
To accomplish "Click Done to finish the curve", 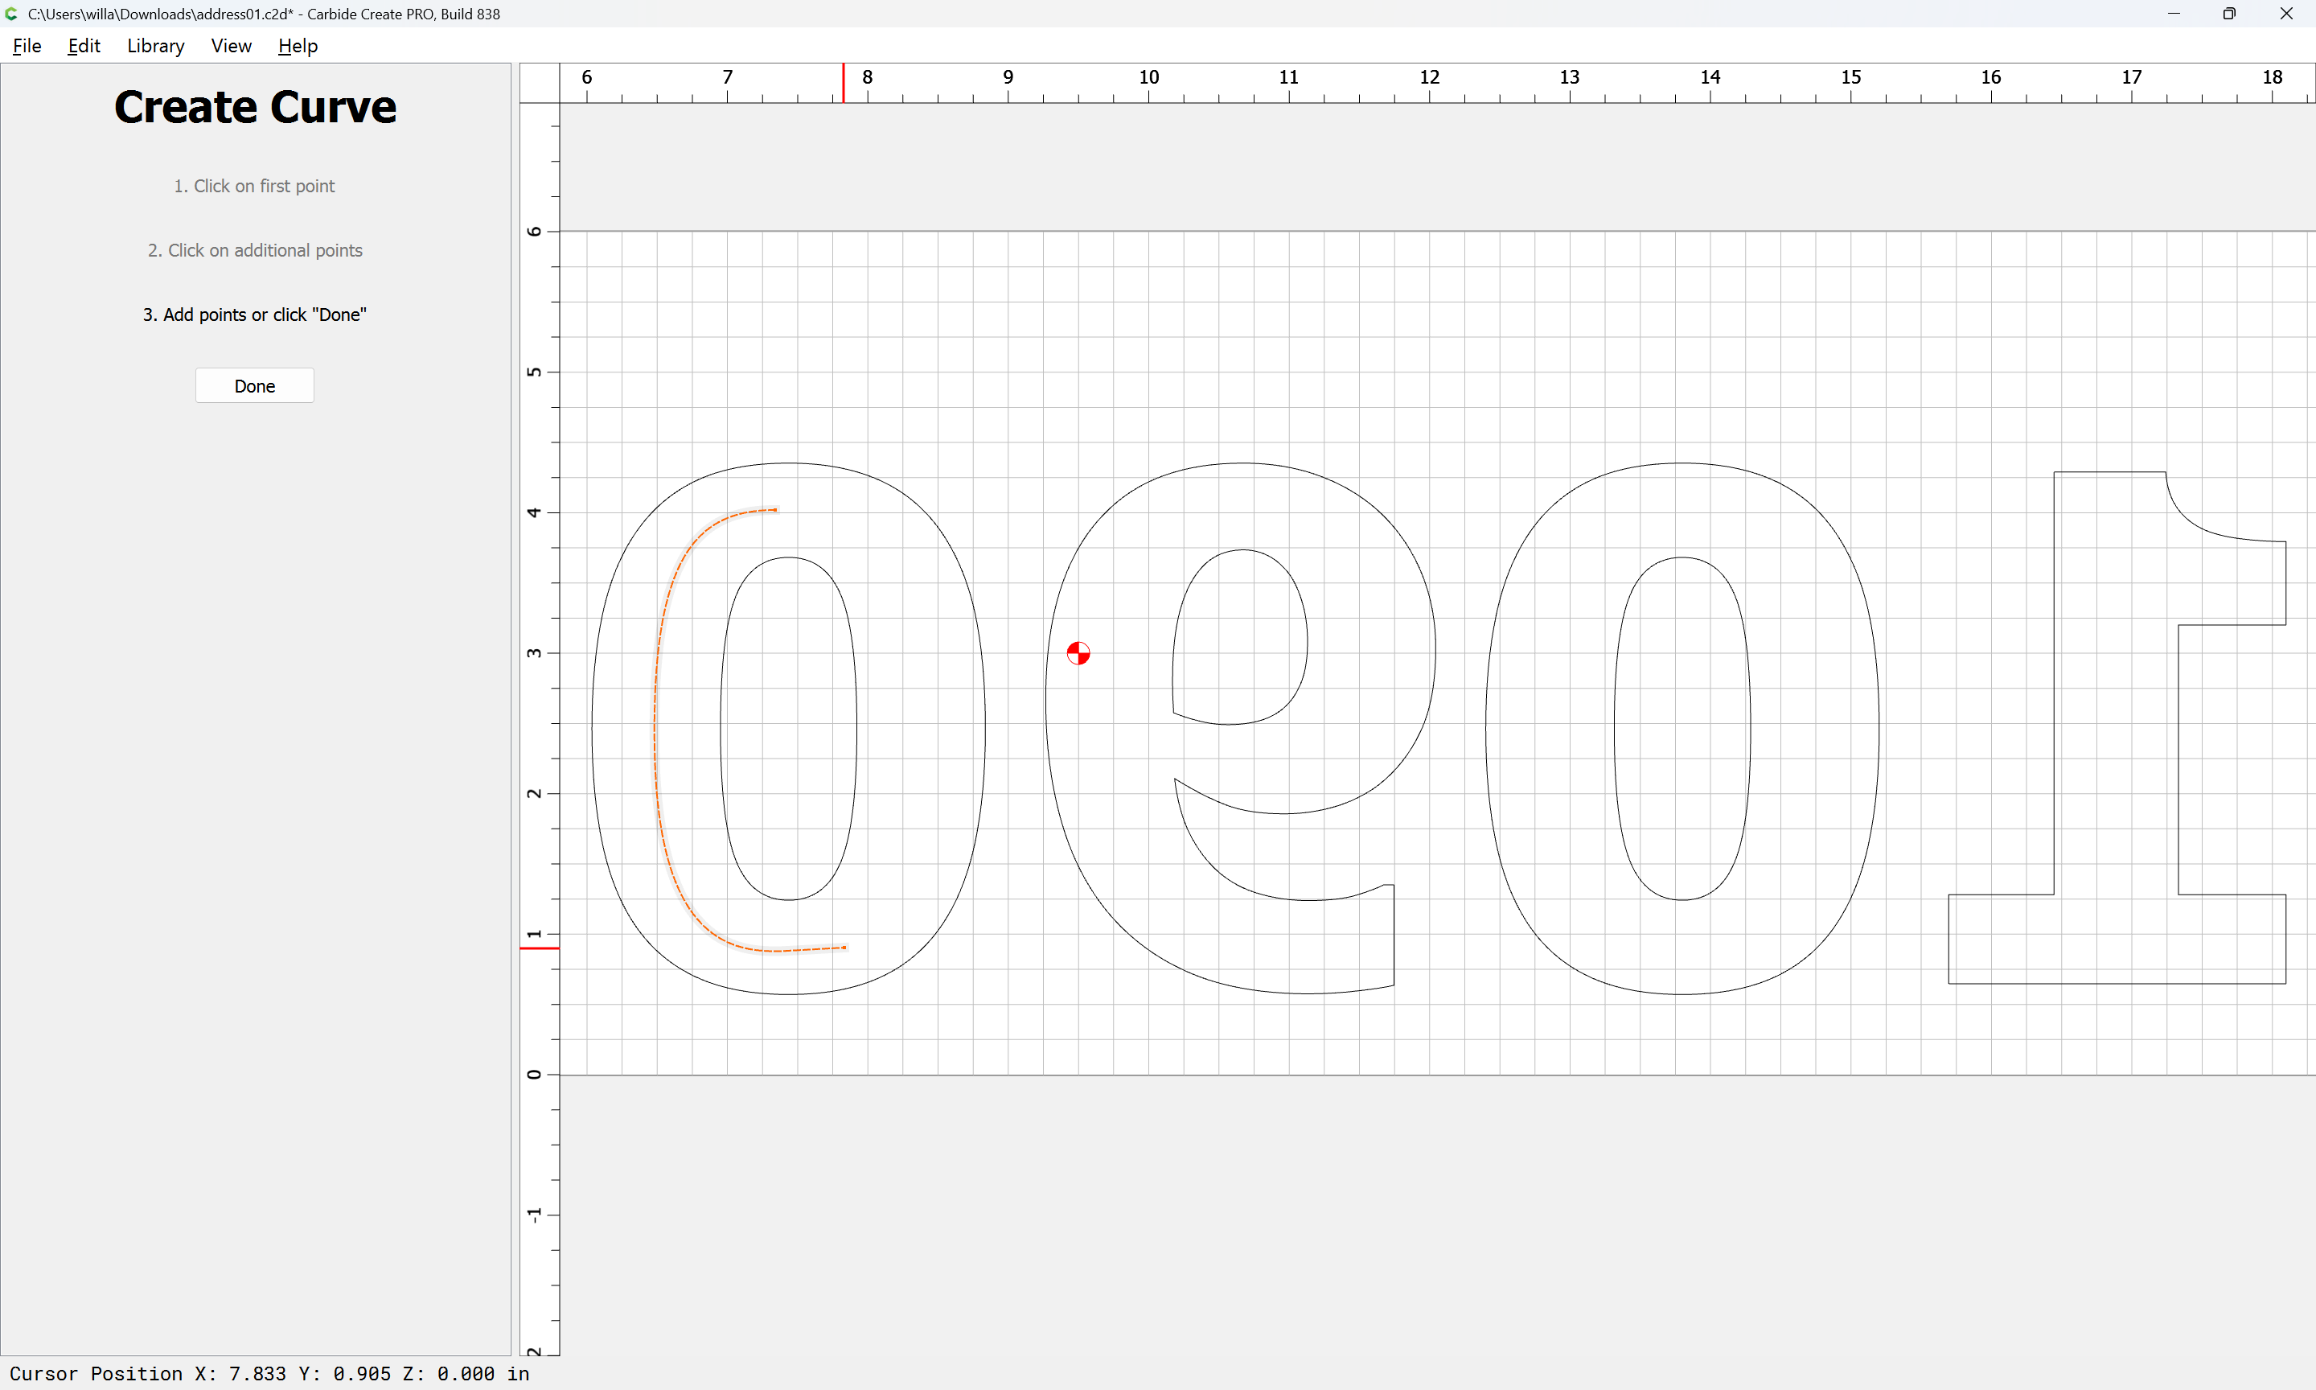I will [255, 386].
